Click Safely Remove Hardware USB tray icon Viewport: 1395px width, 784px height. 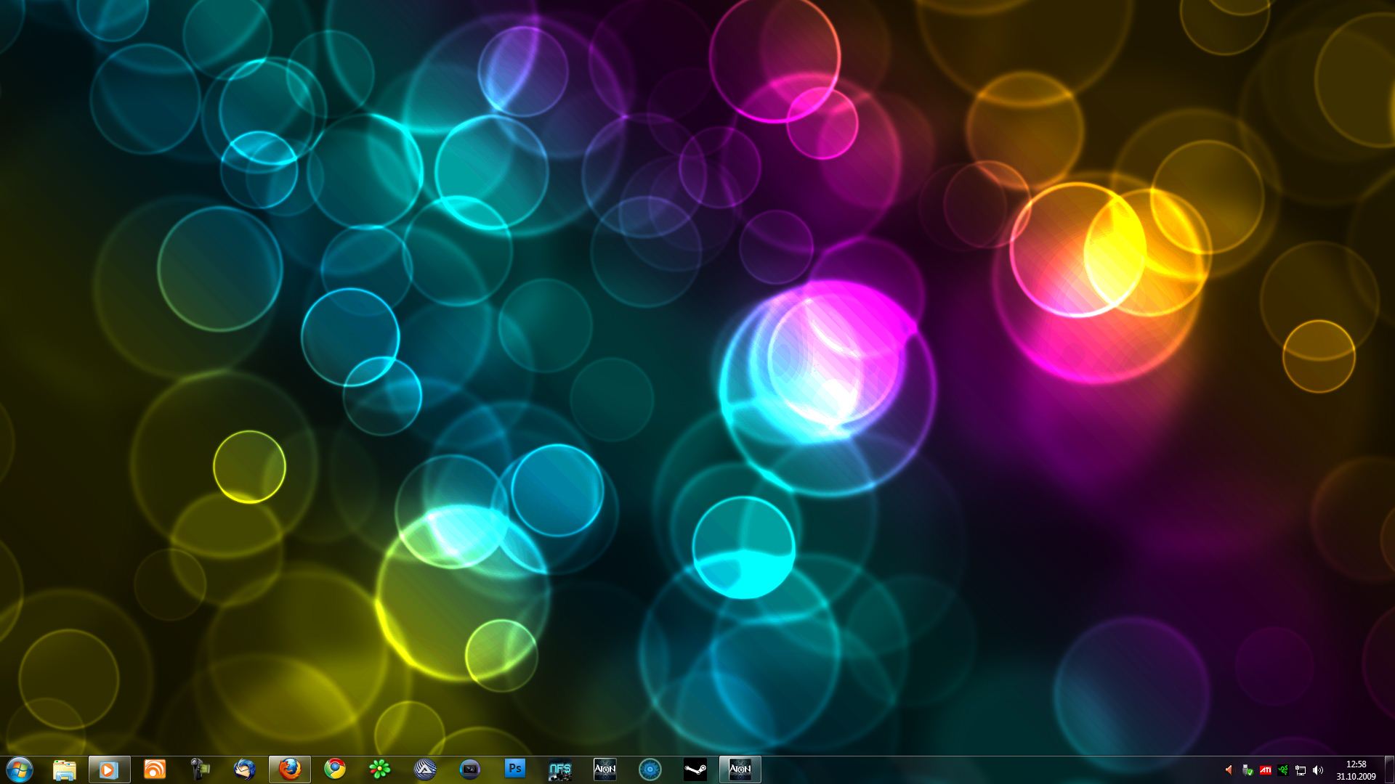pyautogui.click(x=1248, y=770)
